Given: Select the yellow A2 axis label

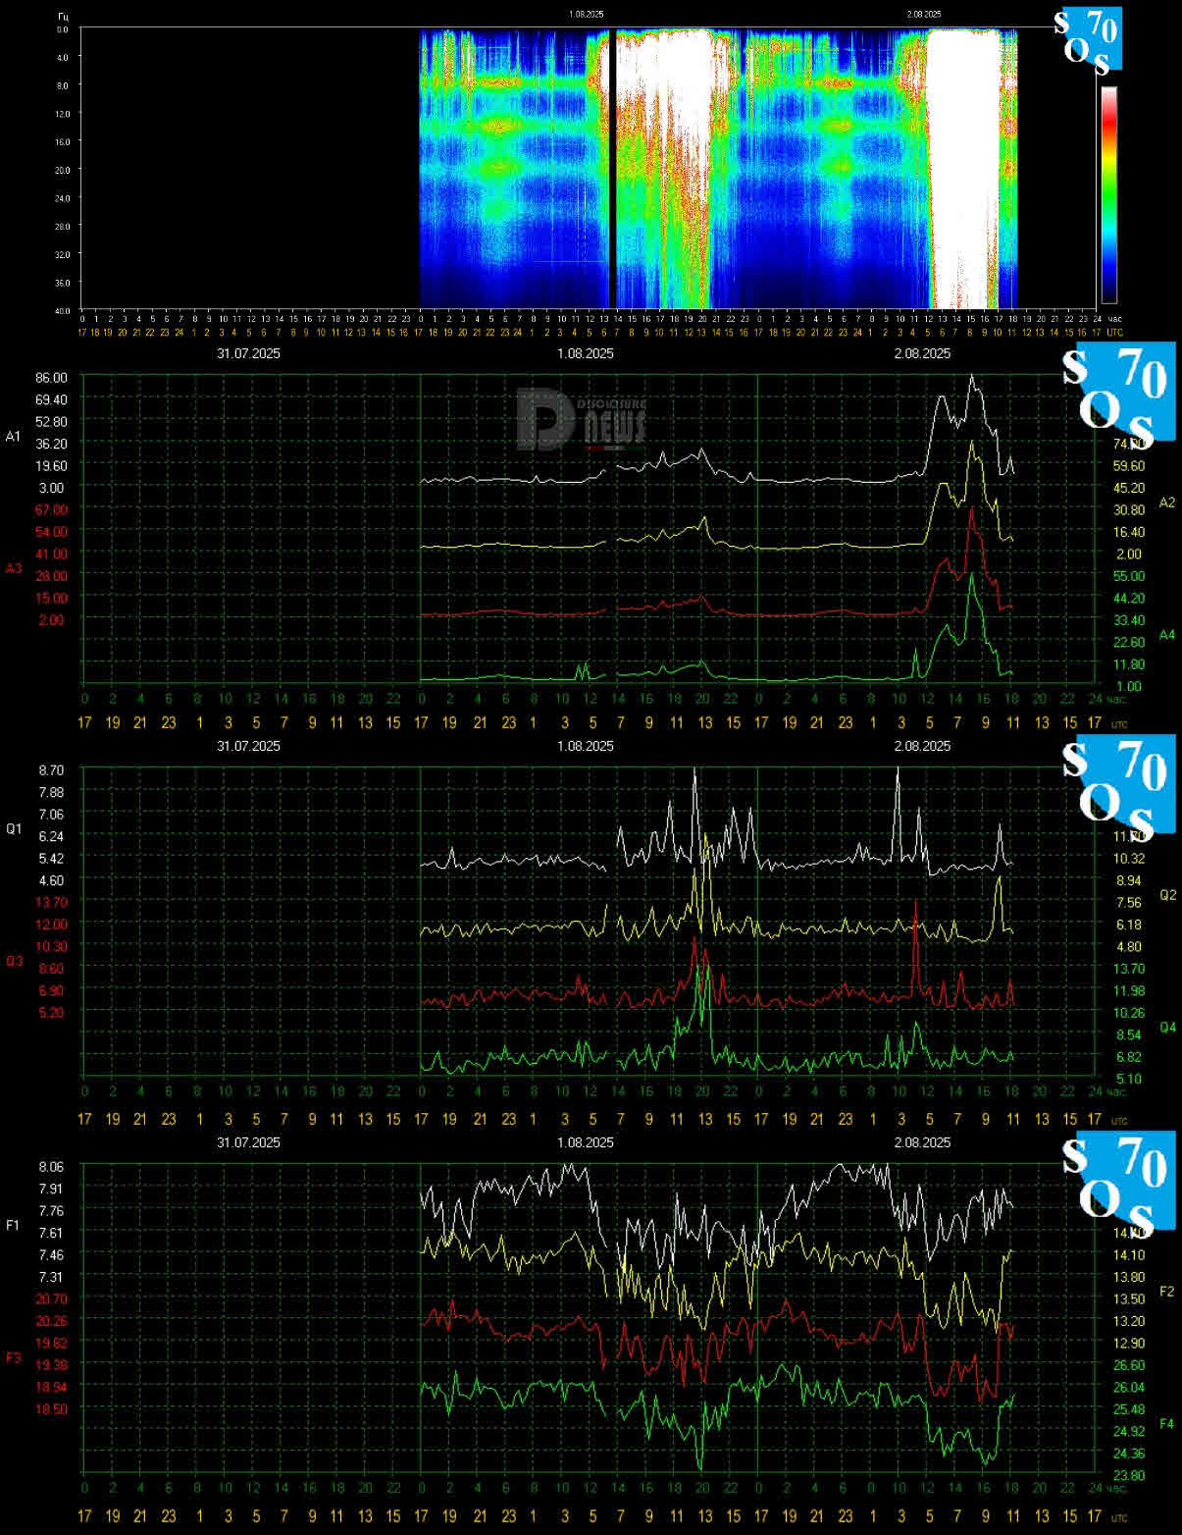Looking at the screenshot, I should coord(1166,503).
